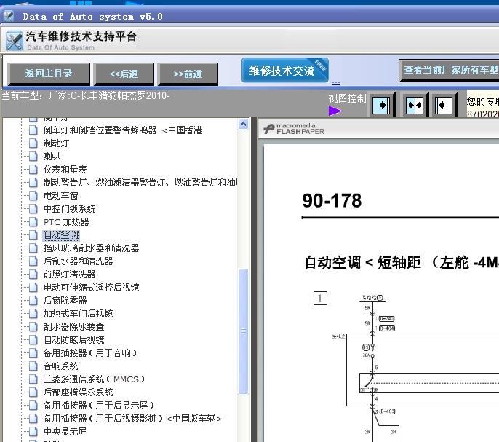
Task: Go forward with the >>前进 button
Action: click(188, 74)
